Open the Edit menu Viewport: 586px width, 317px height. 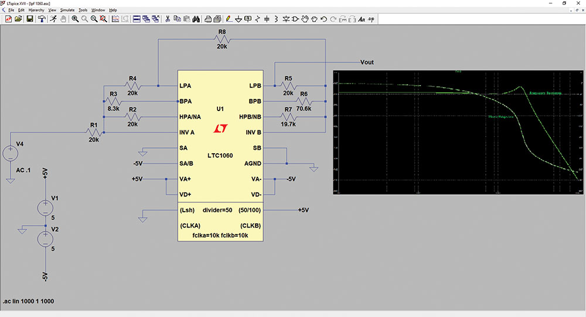tap(21, 10)
